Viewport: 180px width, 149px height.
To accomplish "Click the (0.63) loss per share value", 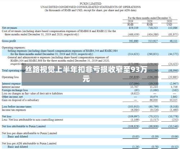I will point(136,136).
